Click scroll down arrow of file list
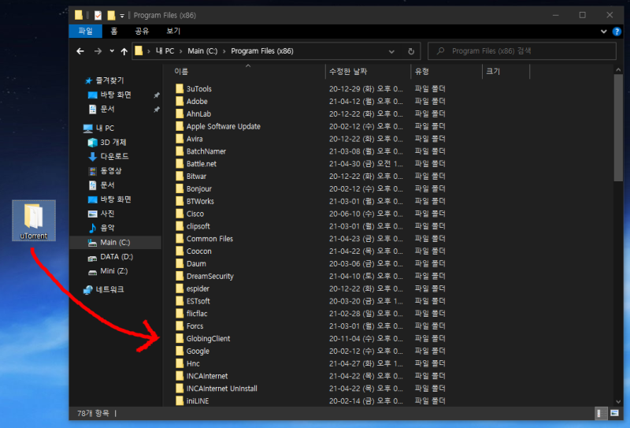630x428 pixels. (x=618, y=401)
